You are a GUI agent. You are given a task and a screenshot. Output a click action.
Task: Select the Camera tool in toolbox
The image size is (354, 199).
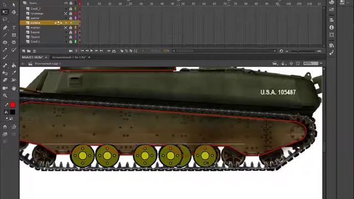[x=5, y=88]
